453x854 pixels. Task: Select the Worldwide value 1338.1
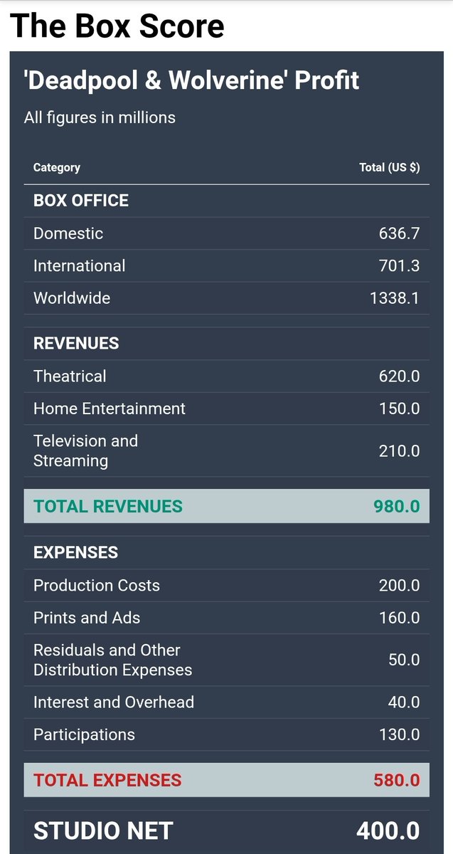pos(395,298)
